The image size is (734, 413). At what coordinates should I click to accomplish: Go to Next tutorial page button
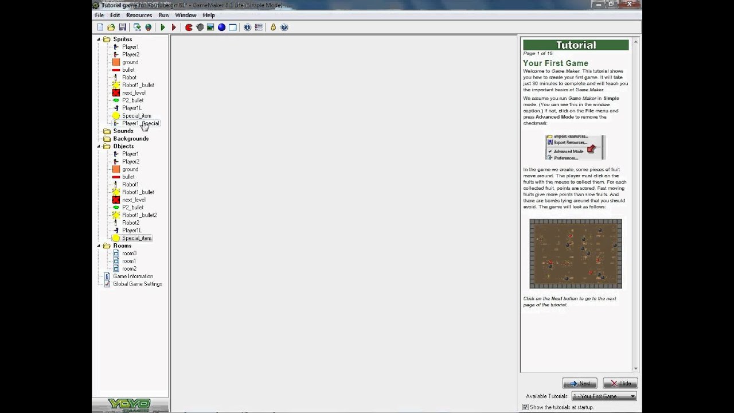(x=580, y=383)
